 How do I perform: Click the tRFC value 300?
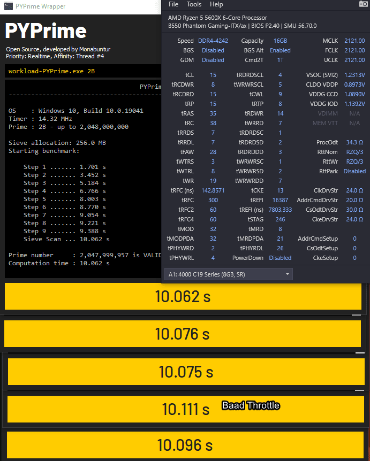click(213, 200)
